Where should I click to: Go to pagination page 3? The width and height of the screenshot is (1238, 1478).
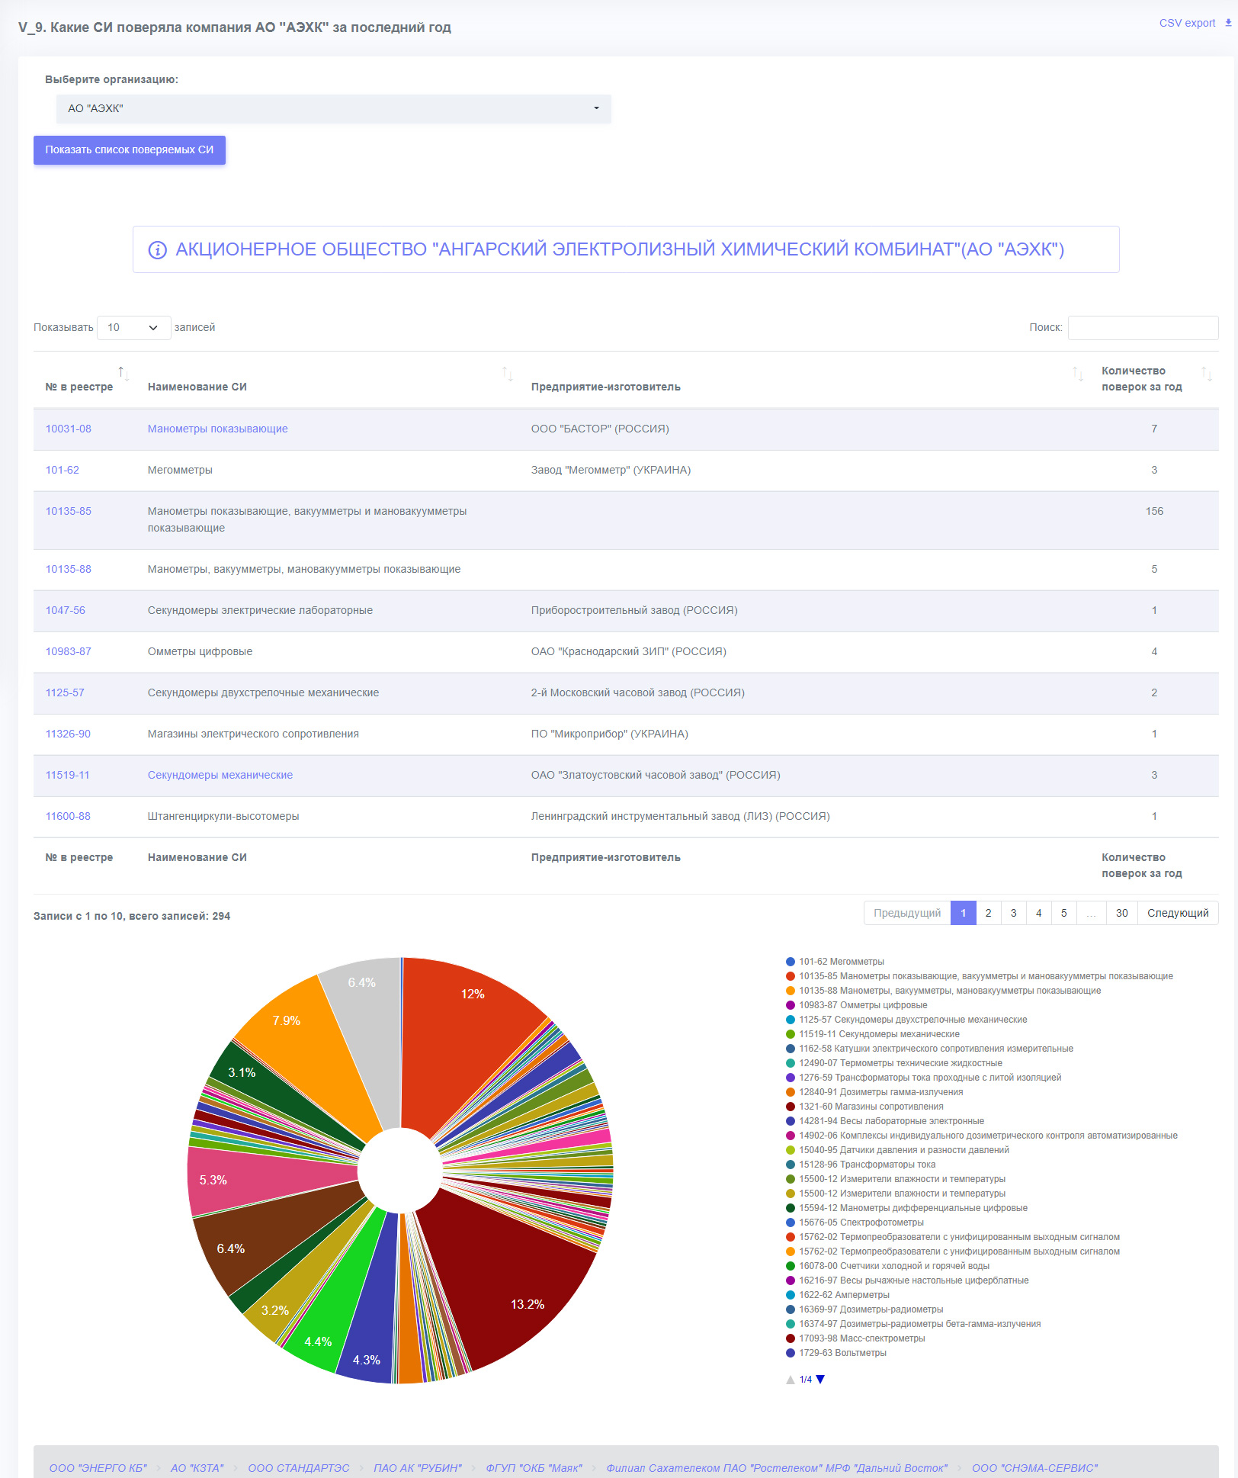[x=1014, y=913]
